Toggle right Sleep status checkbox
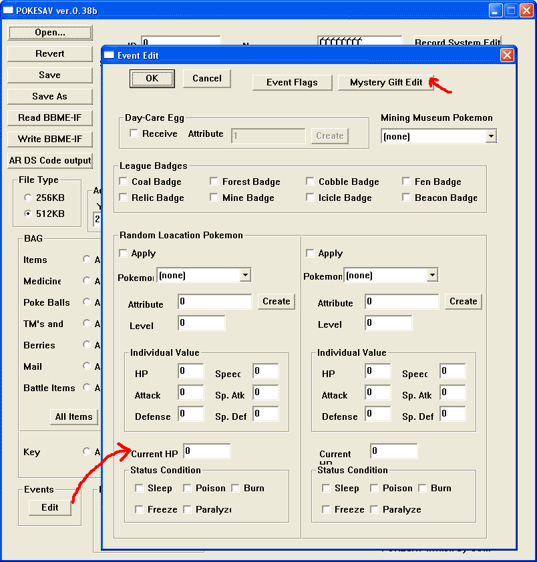537x562 pixels. 326,488
